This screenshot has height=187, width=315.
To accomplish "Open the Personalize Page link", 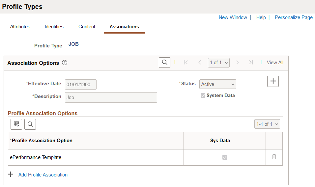I will 294,17.
